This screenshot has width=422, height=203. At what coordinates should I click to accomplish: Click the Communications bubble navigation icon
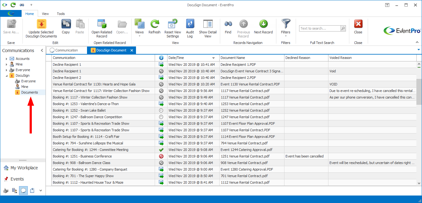(x=23, y=191)
